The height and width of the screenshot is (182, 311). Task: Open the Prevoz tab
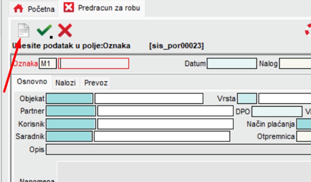pos(96,83)
